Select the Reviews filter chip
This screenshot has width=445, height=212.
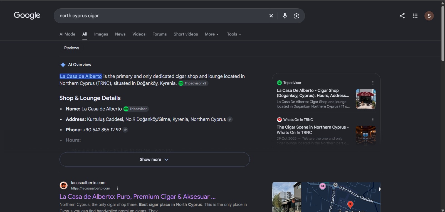[71, 48]
